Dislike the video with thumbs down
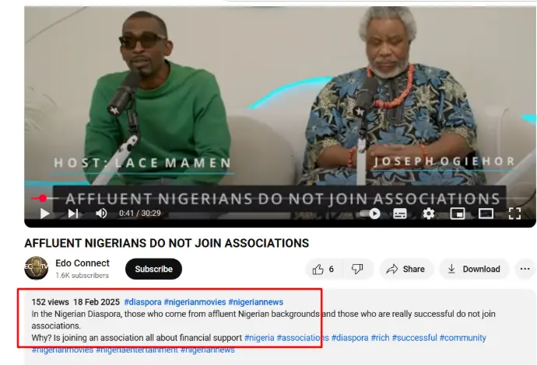 (357, 269)
